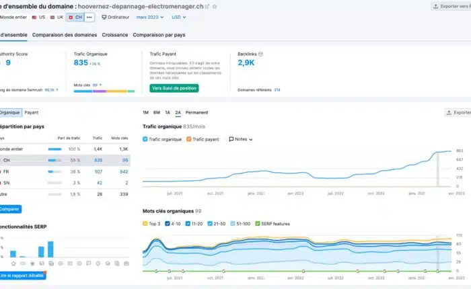The width and height of the screenshot is (471, 289).
Task: Click the green Vers Suivi de position button
Action: click(174, 88)
